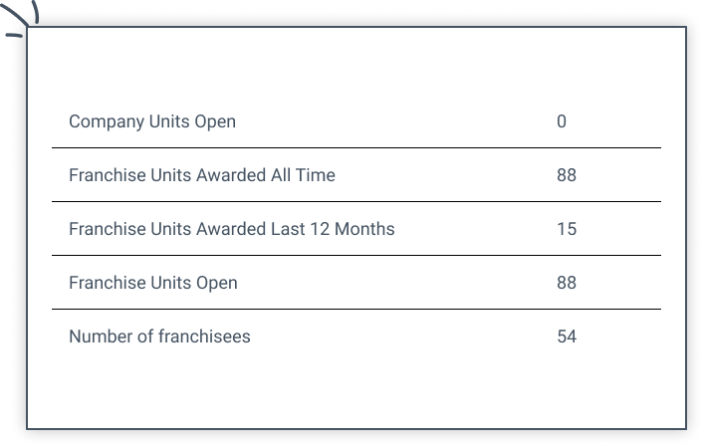Click blank card space below Number of franchisees
Image resolution: width=705 pixels, height=448 pixels.
(x=355, y=388)
